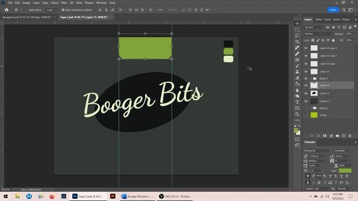Open the Edit Toolbar three-dots button
The width and height of the screenshot is (358, 201).
(x=297, y=120)
